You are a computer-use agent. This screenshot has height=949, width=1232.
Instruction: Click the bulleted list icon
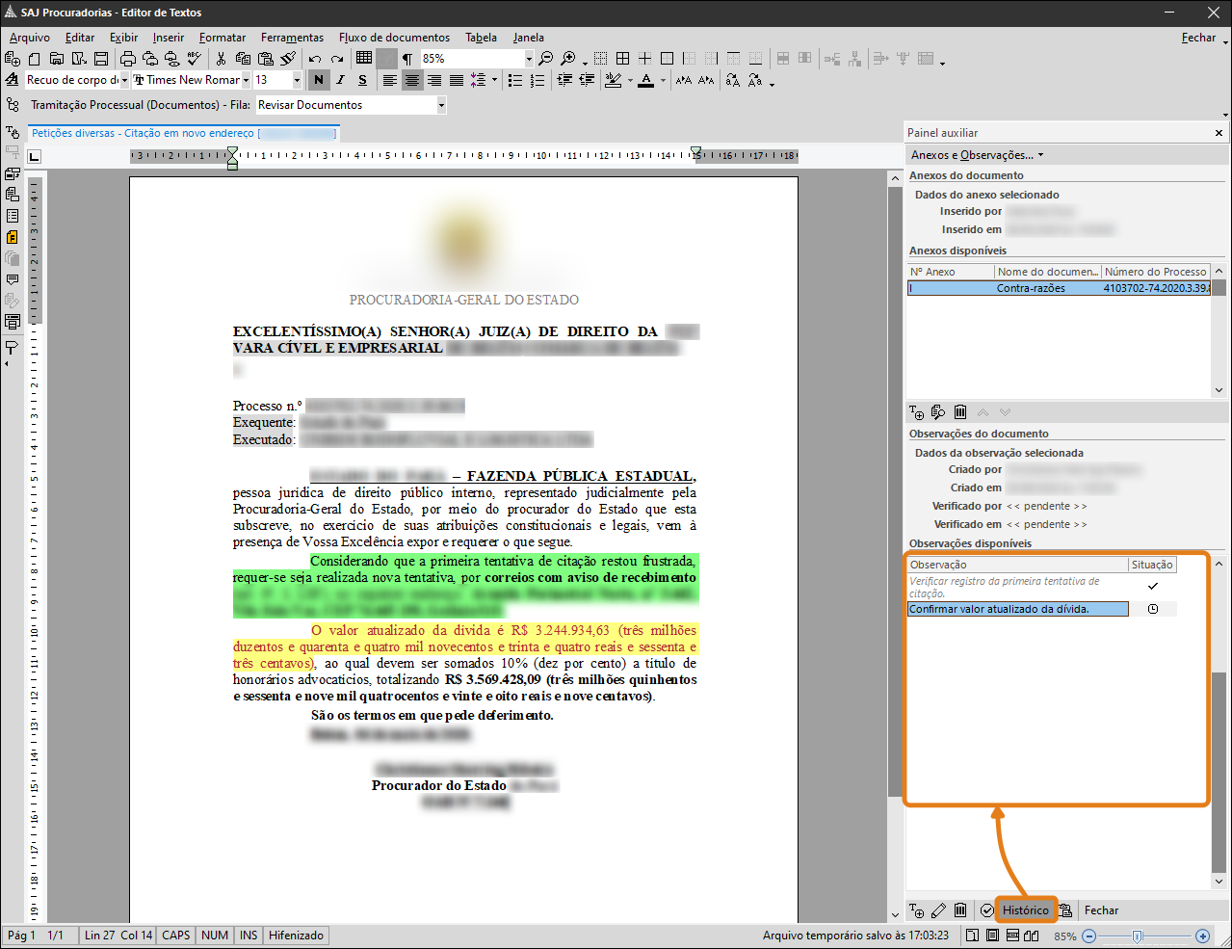tap(515, 80)
